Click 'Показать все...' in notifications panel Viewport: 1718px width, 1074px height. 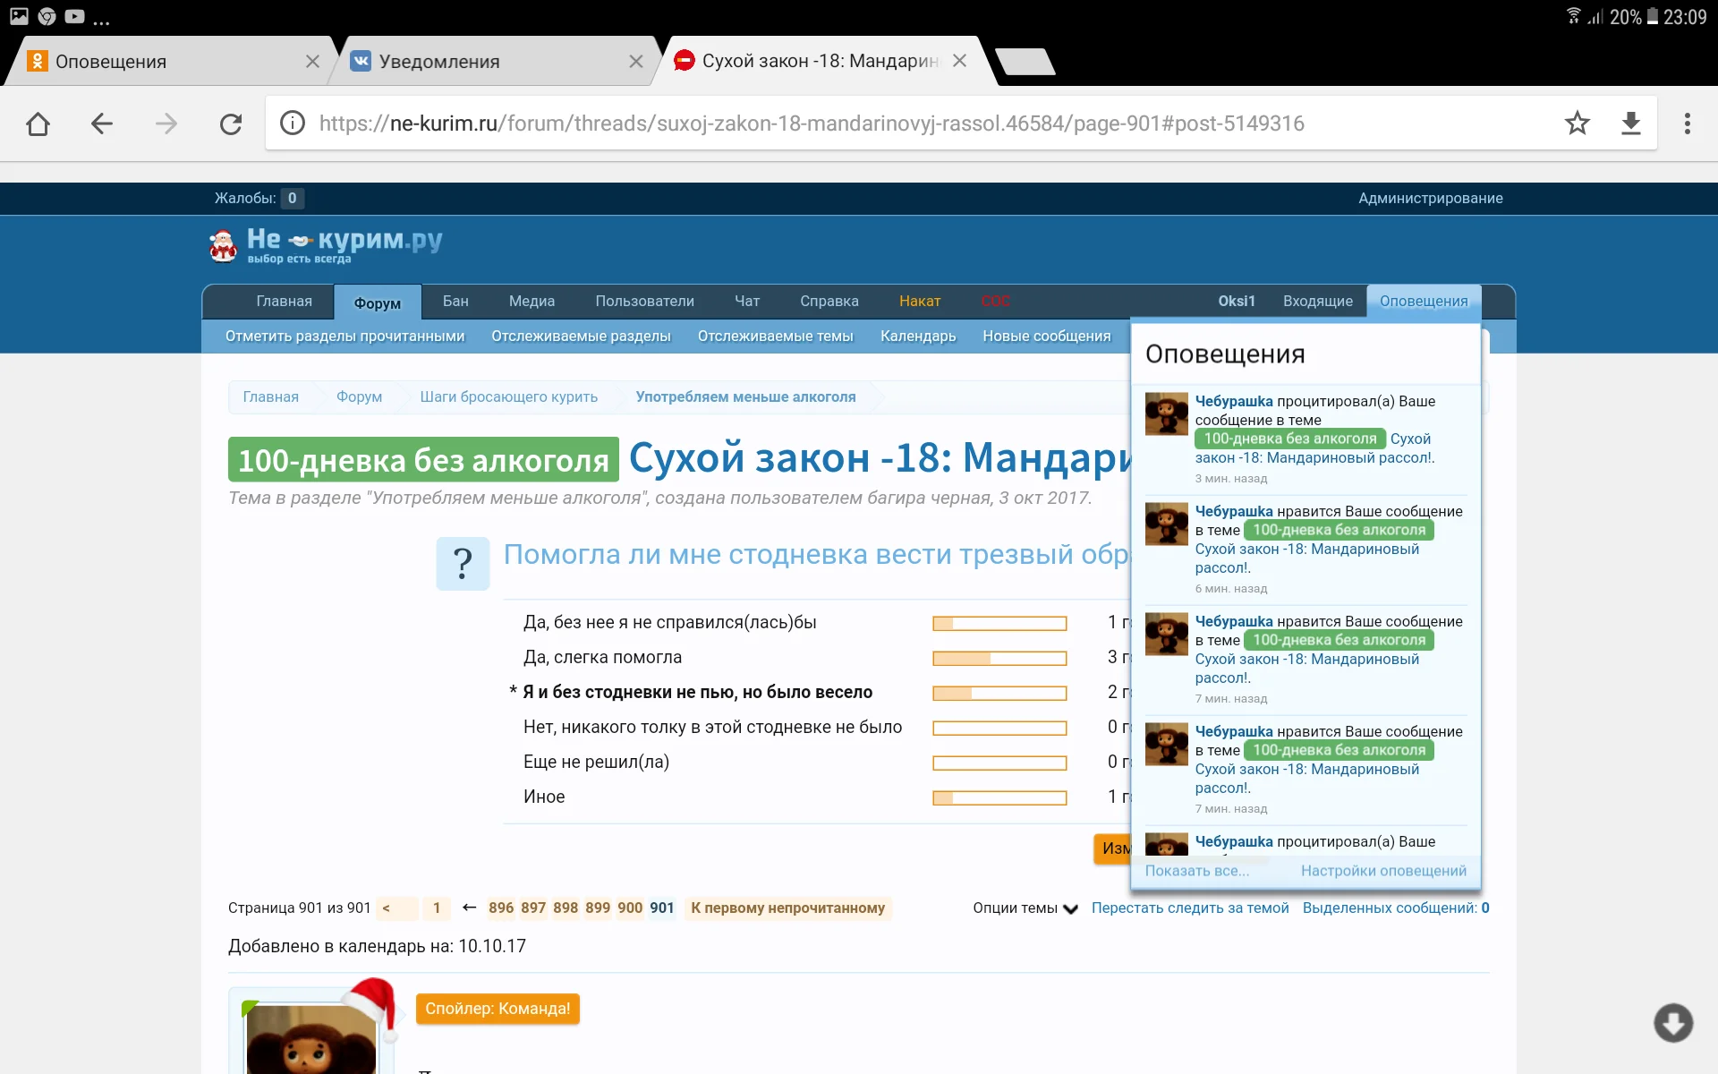[x=1197, y=870]
